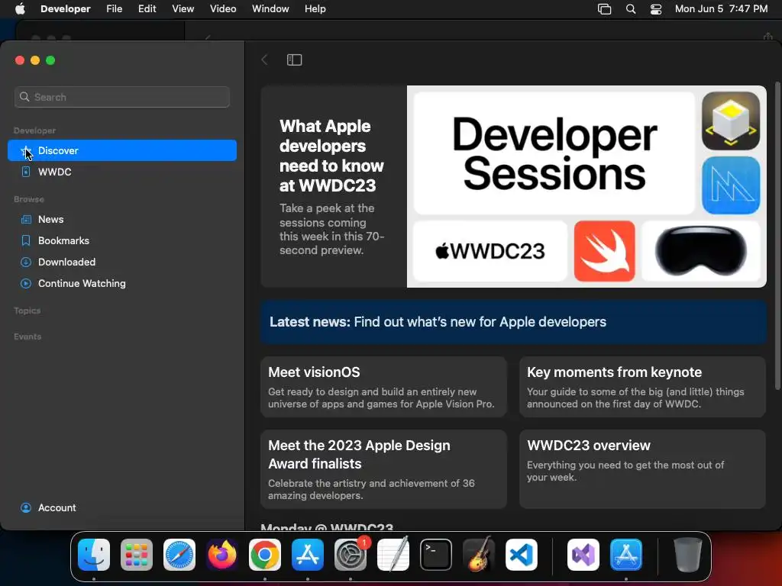
Task: Toggle the sidebar with the toolbar icon
Action: point(294,60)
